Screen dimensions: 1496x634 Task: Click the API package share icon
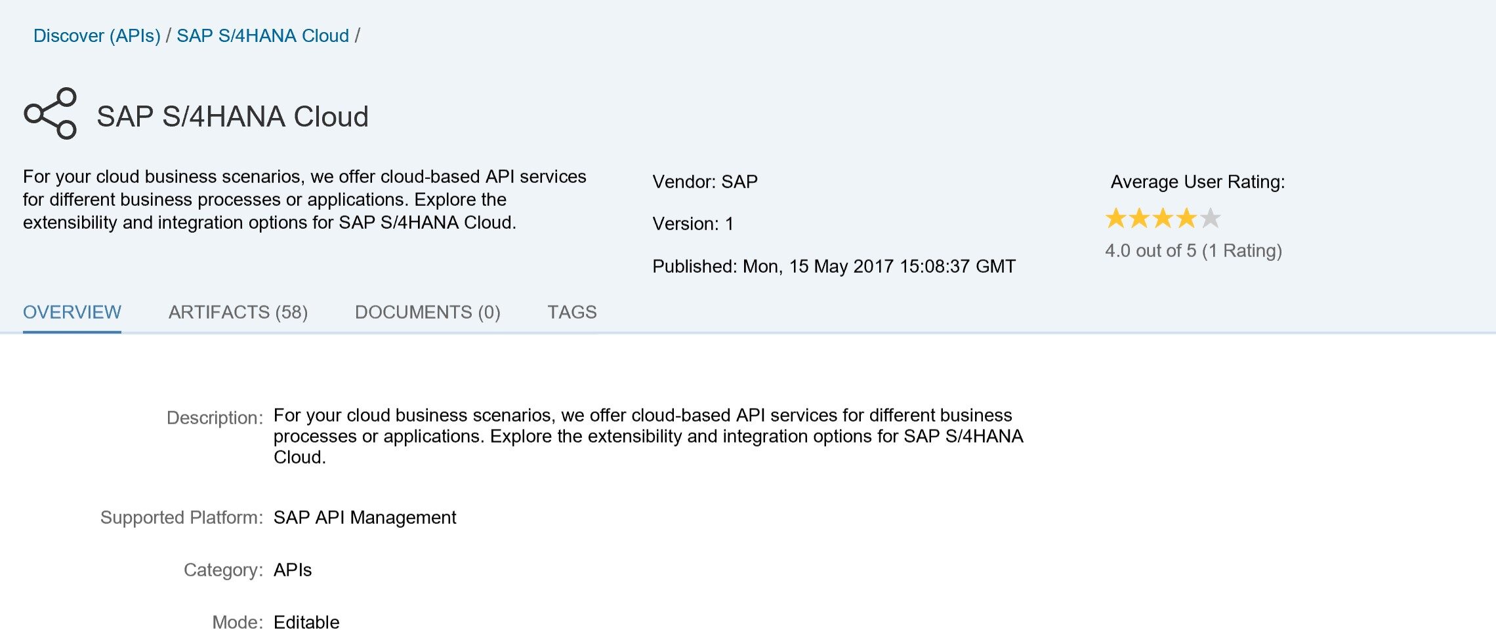coord(50,114)
